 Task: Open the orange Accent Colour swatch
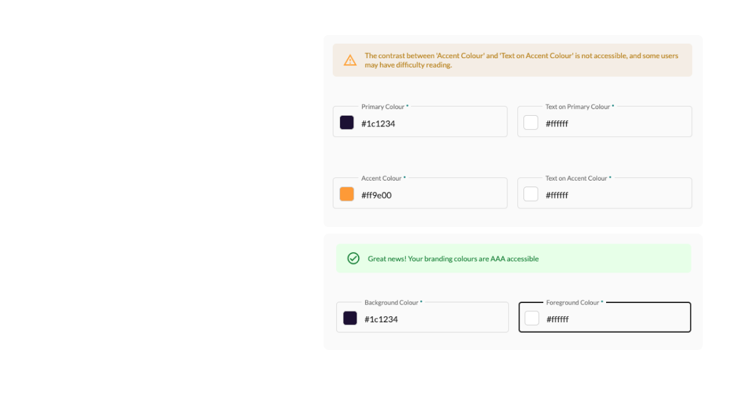click(347, 194)
